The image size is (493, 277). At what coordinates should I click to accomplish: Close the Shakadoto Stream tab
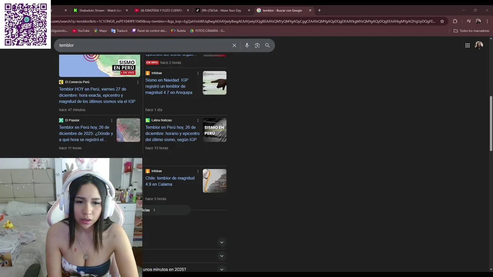pyautogui.click(x=127, y=10)
